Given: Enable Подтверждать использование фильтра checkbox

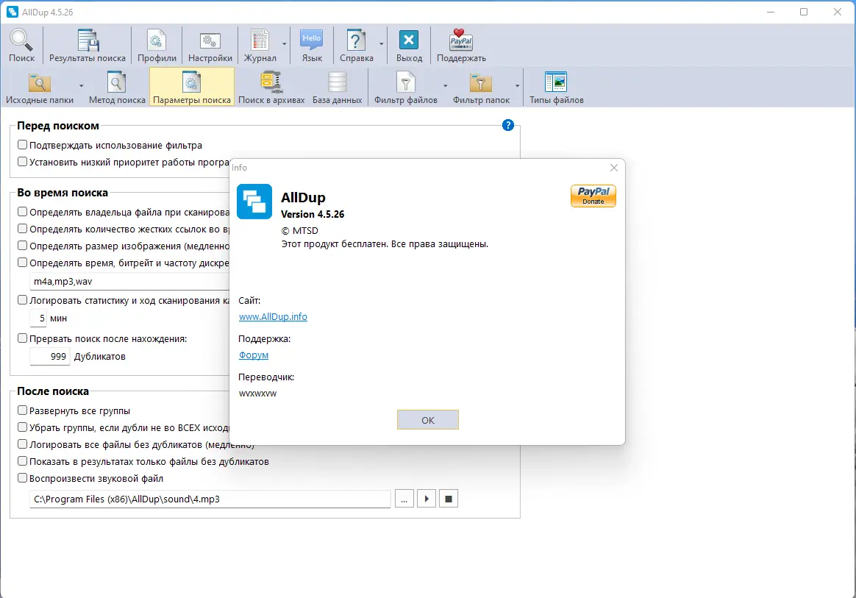Looking at the screenshot, I should [x=22, y=145].
